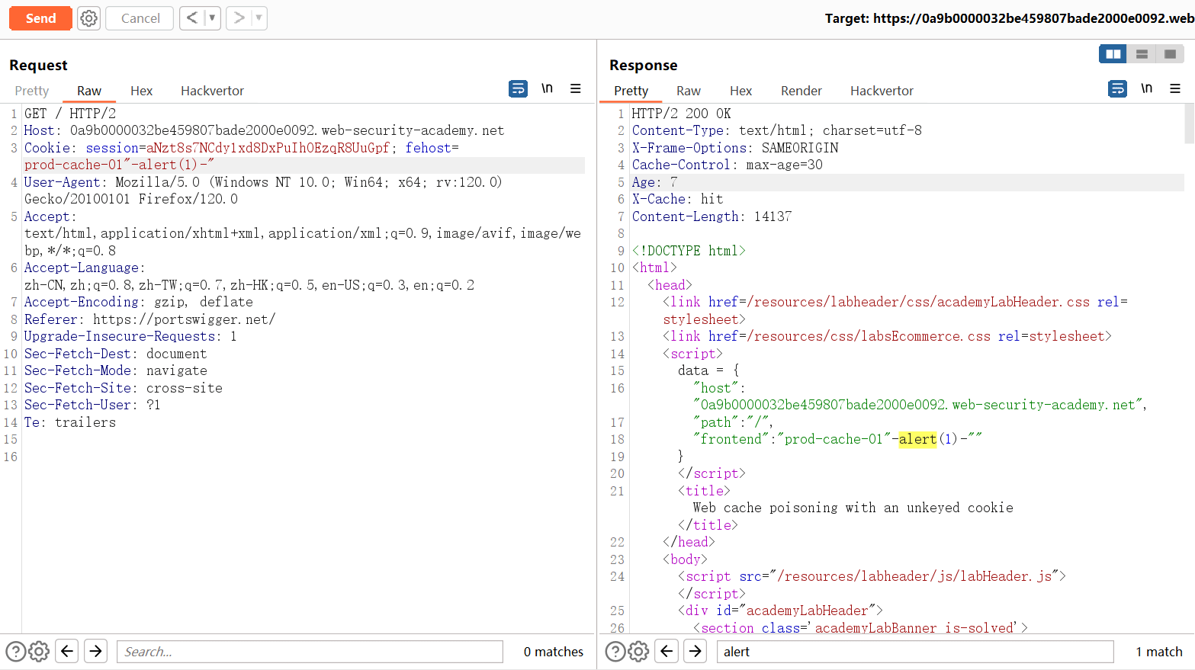1195x670 pixels.
Task: Click the next match arrow in Response search
Action: [695, 651]
